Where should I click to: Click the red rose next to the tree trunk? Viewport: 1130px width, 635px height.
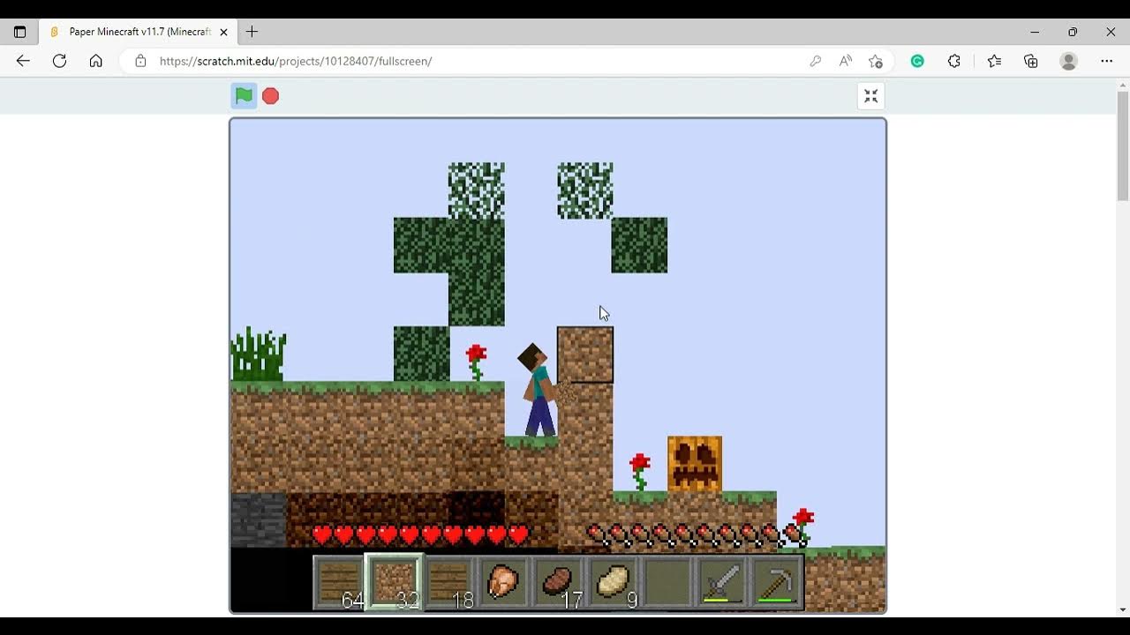(477, 362)
